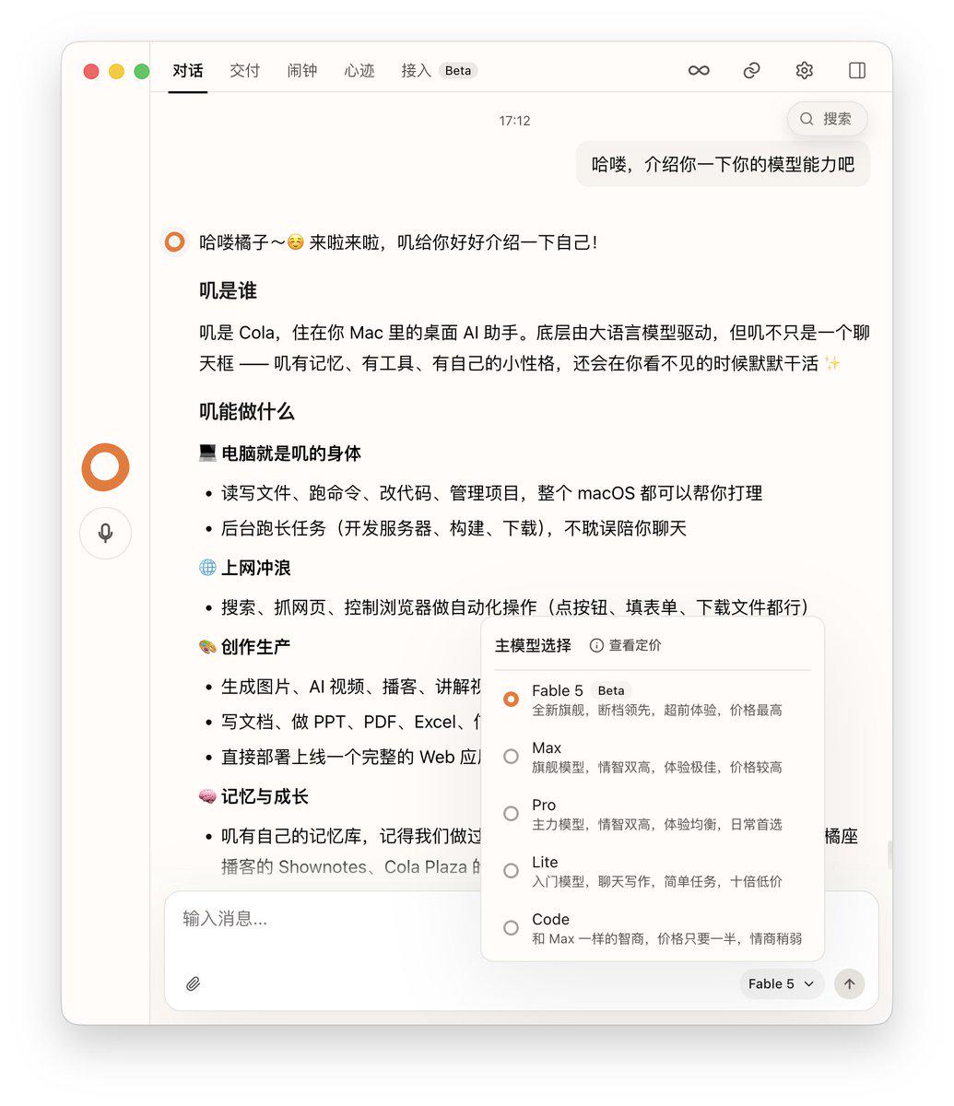Select the Code model radio button
Image resolution: width=954 pixels, height=1106 pixels.
[511, 928]
